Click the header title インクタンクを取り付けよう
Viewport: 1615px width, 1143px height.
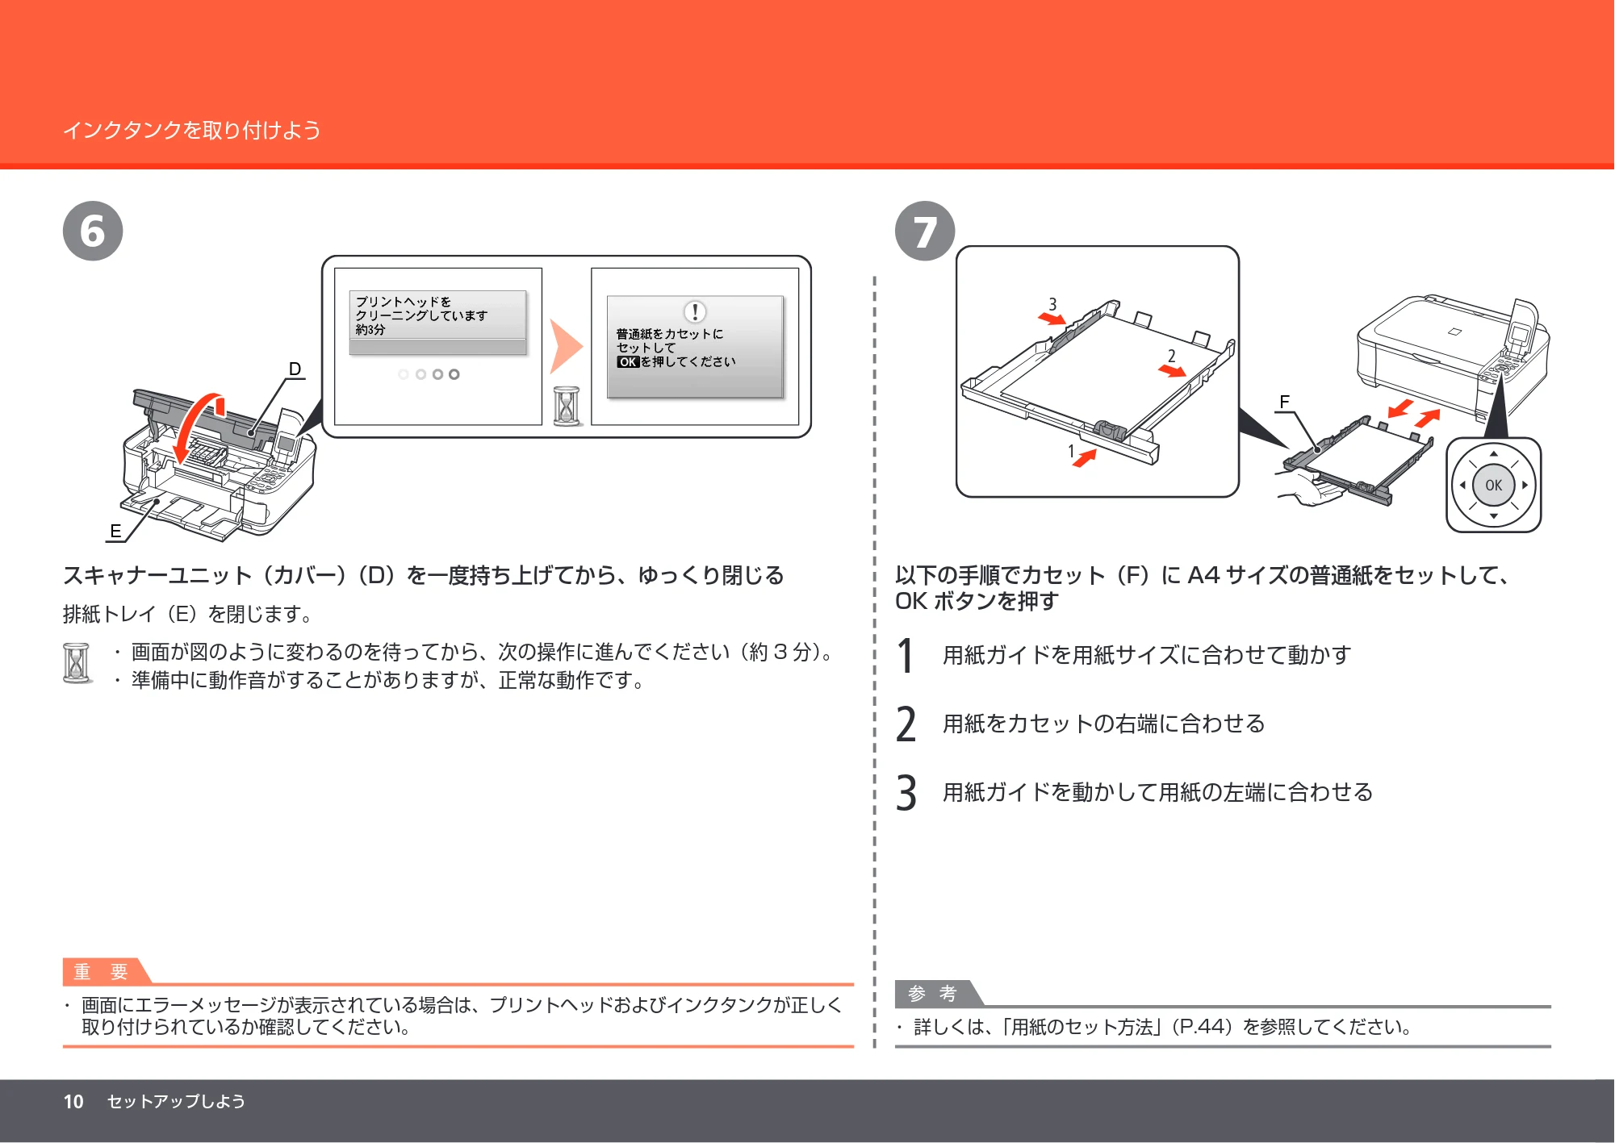[x=192, y=130]
